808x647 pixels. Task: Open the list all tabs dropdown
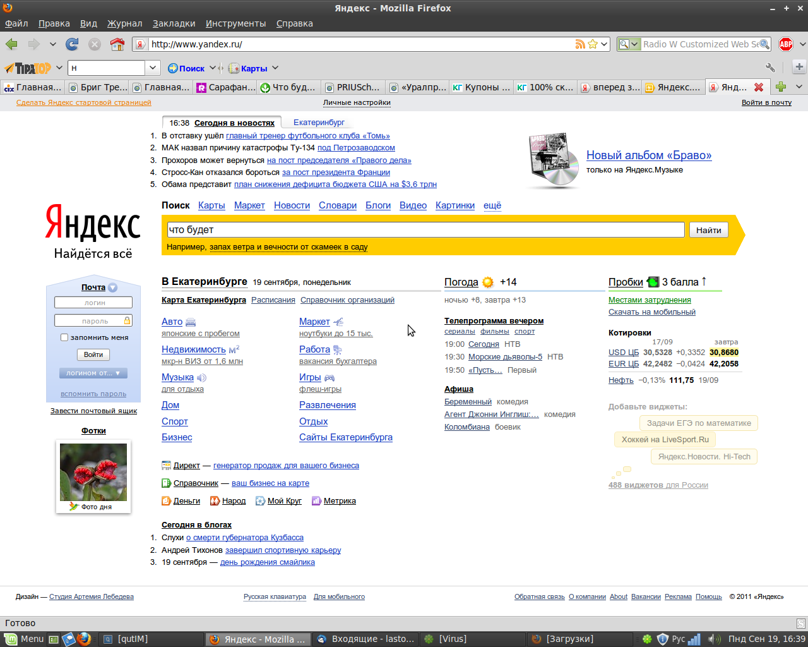click(x=799, y=87)
